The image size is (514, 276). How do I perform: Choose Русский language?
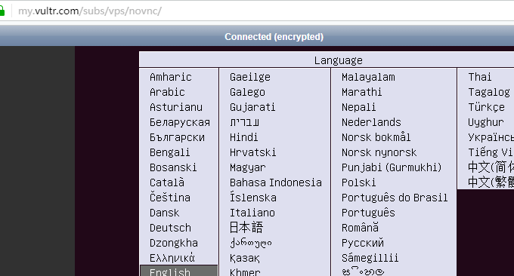363,243
